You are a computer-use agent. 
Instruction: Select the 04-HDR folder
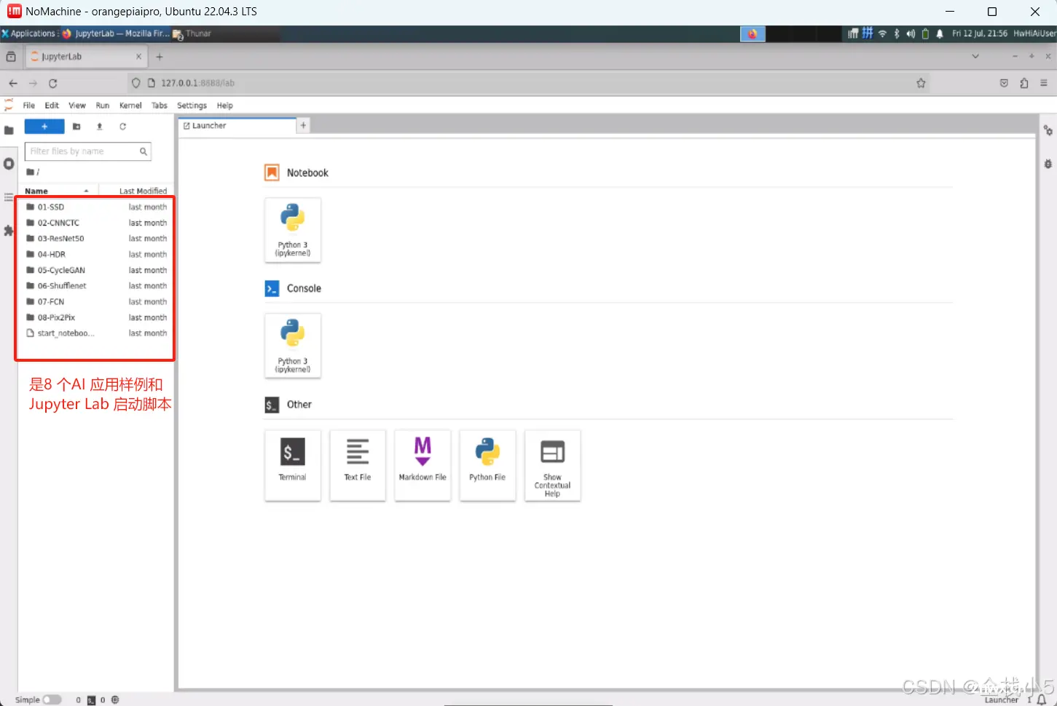[x=96, y=255]
